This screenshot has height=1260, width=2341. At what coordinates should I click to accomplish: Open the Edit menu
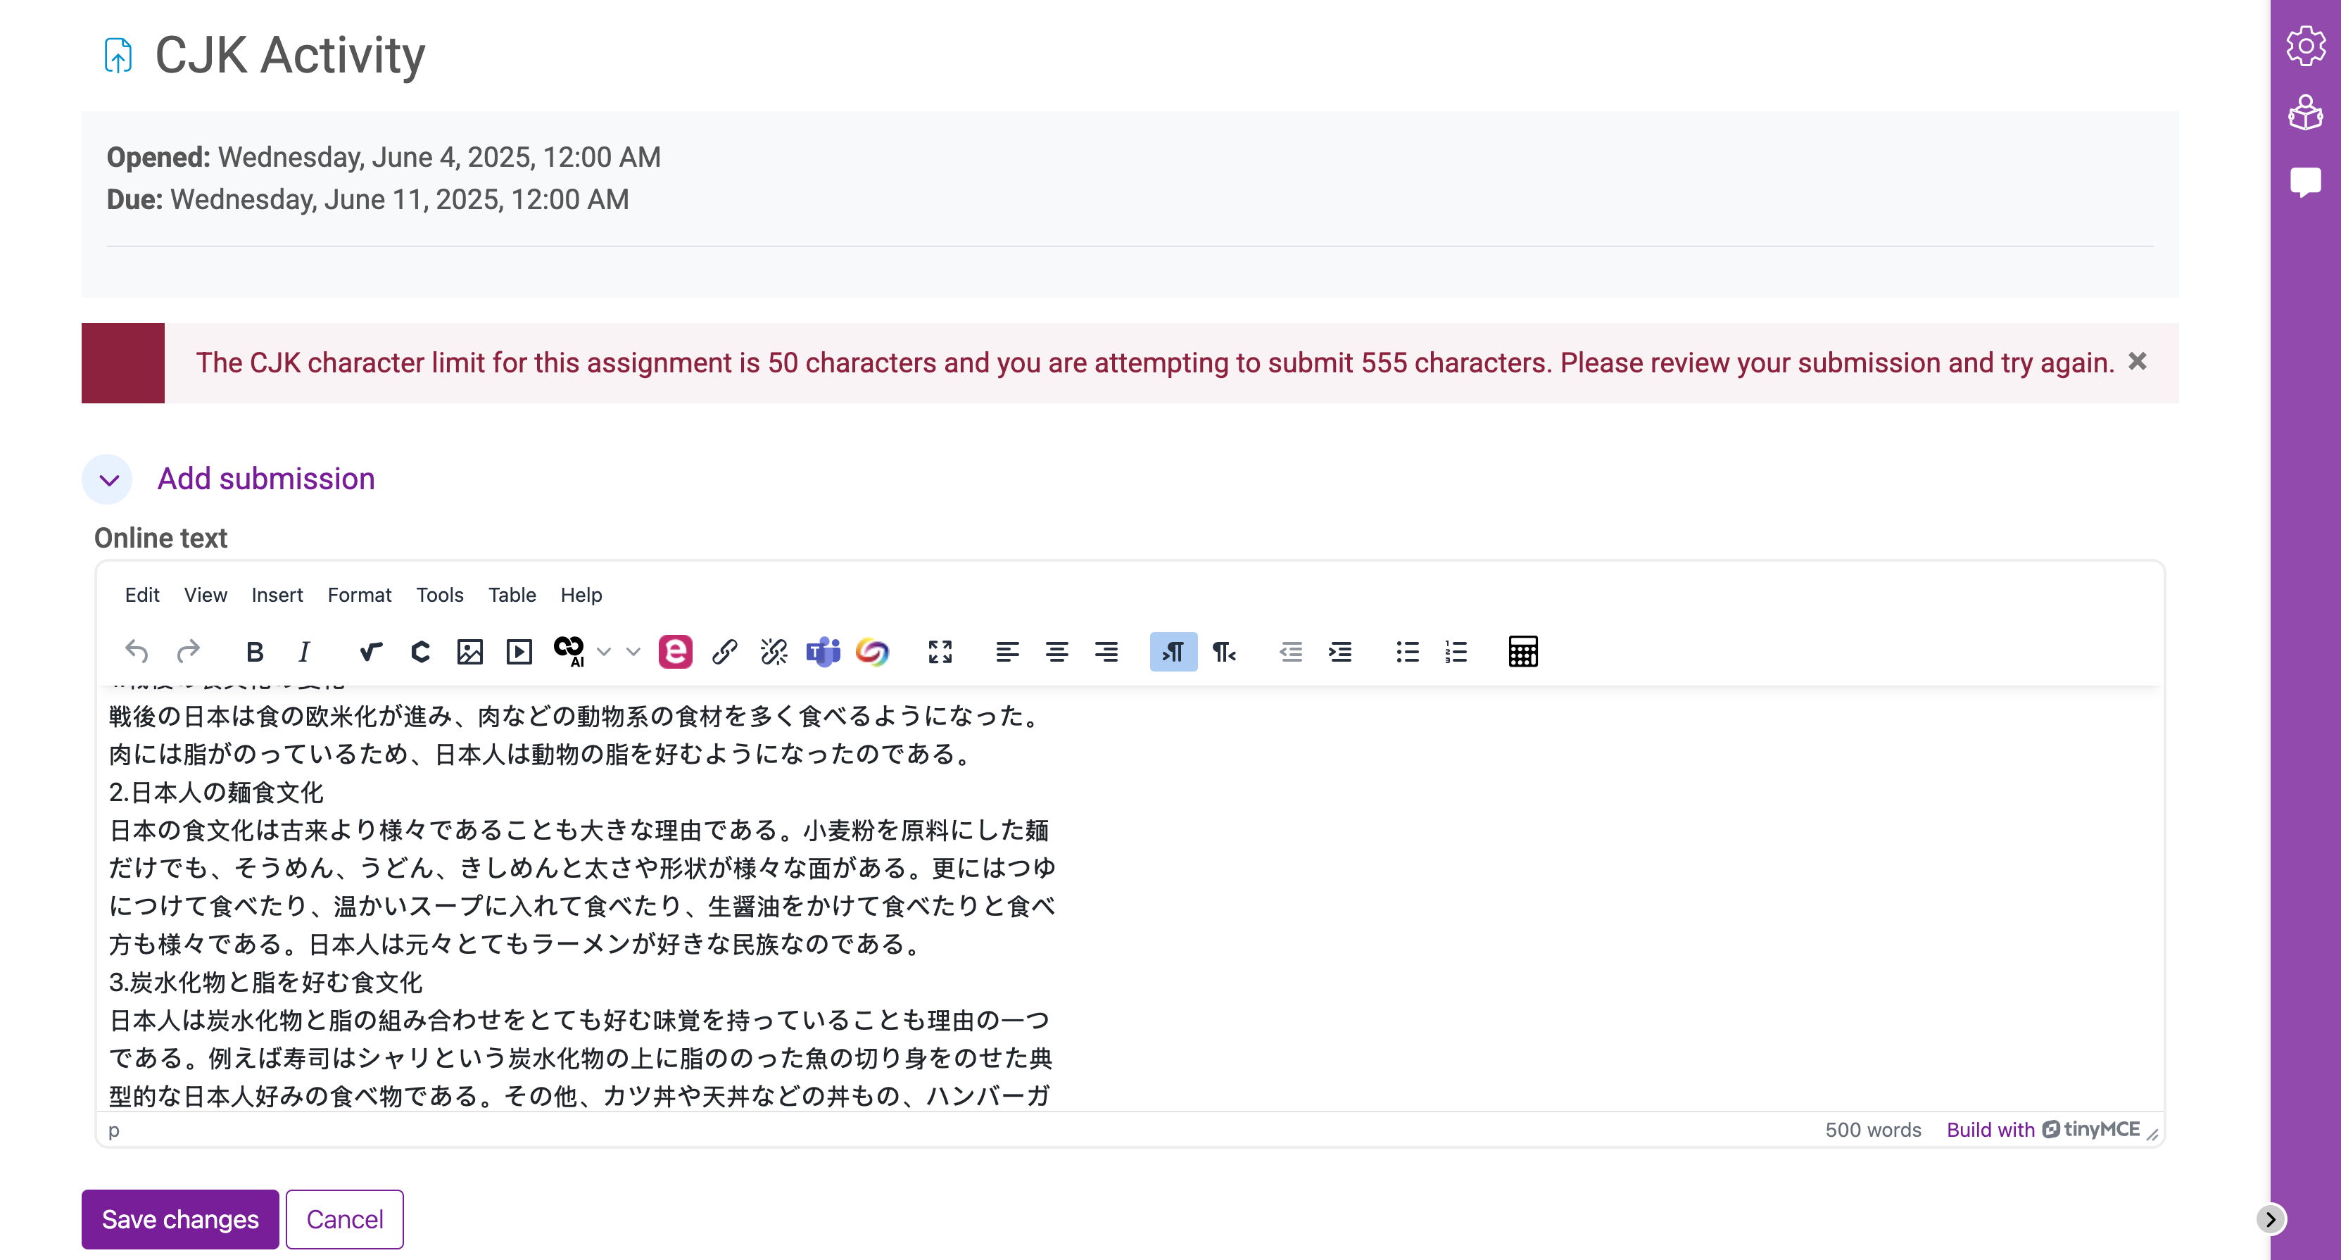coord(141,595)
